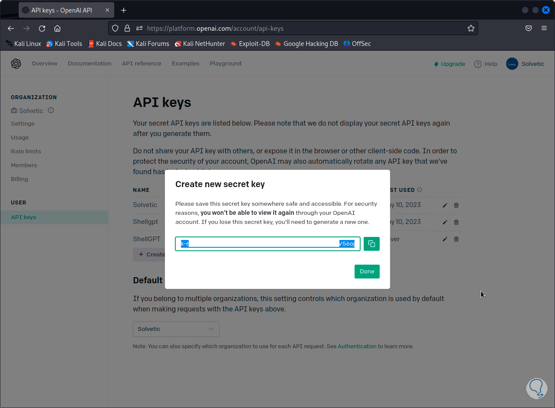Screen dimensions: 555x408
Task: Open the Billing sidebar link
Action: point(19,179)
